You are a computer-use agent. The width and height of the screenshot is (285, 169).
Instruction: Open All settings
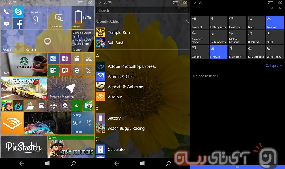(x=275, y=52)
